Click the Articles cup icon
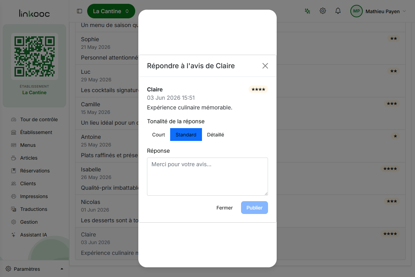Screen dimensions: 415x277 [x=13, y=158]
